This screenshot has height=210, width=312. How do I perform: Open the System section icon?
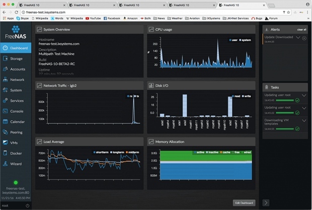pyautogui.click(x=6, y=90)
